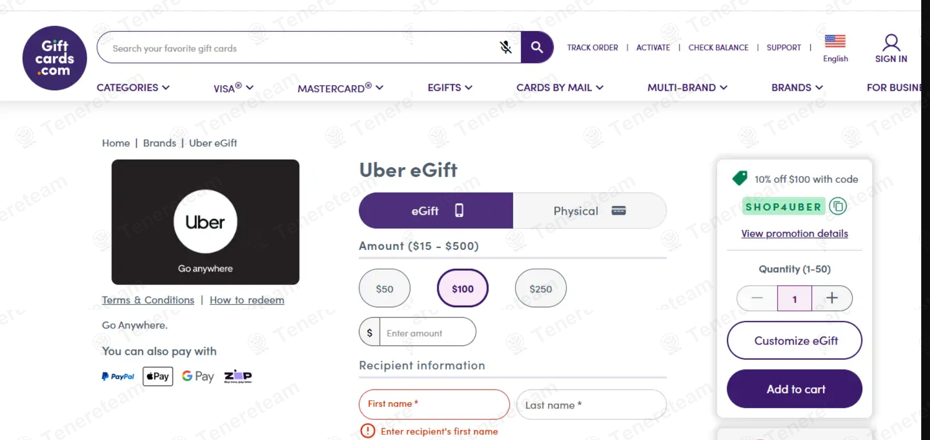Click the search magnifier icon
The image size is (930, 440).
[x=537, y=47]
